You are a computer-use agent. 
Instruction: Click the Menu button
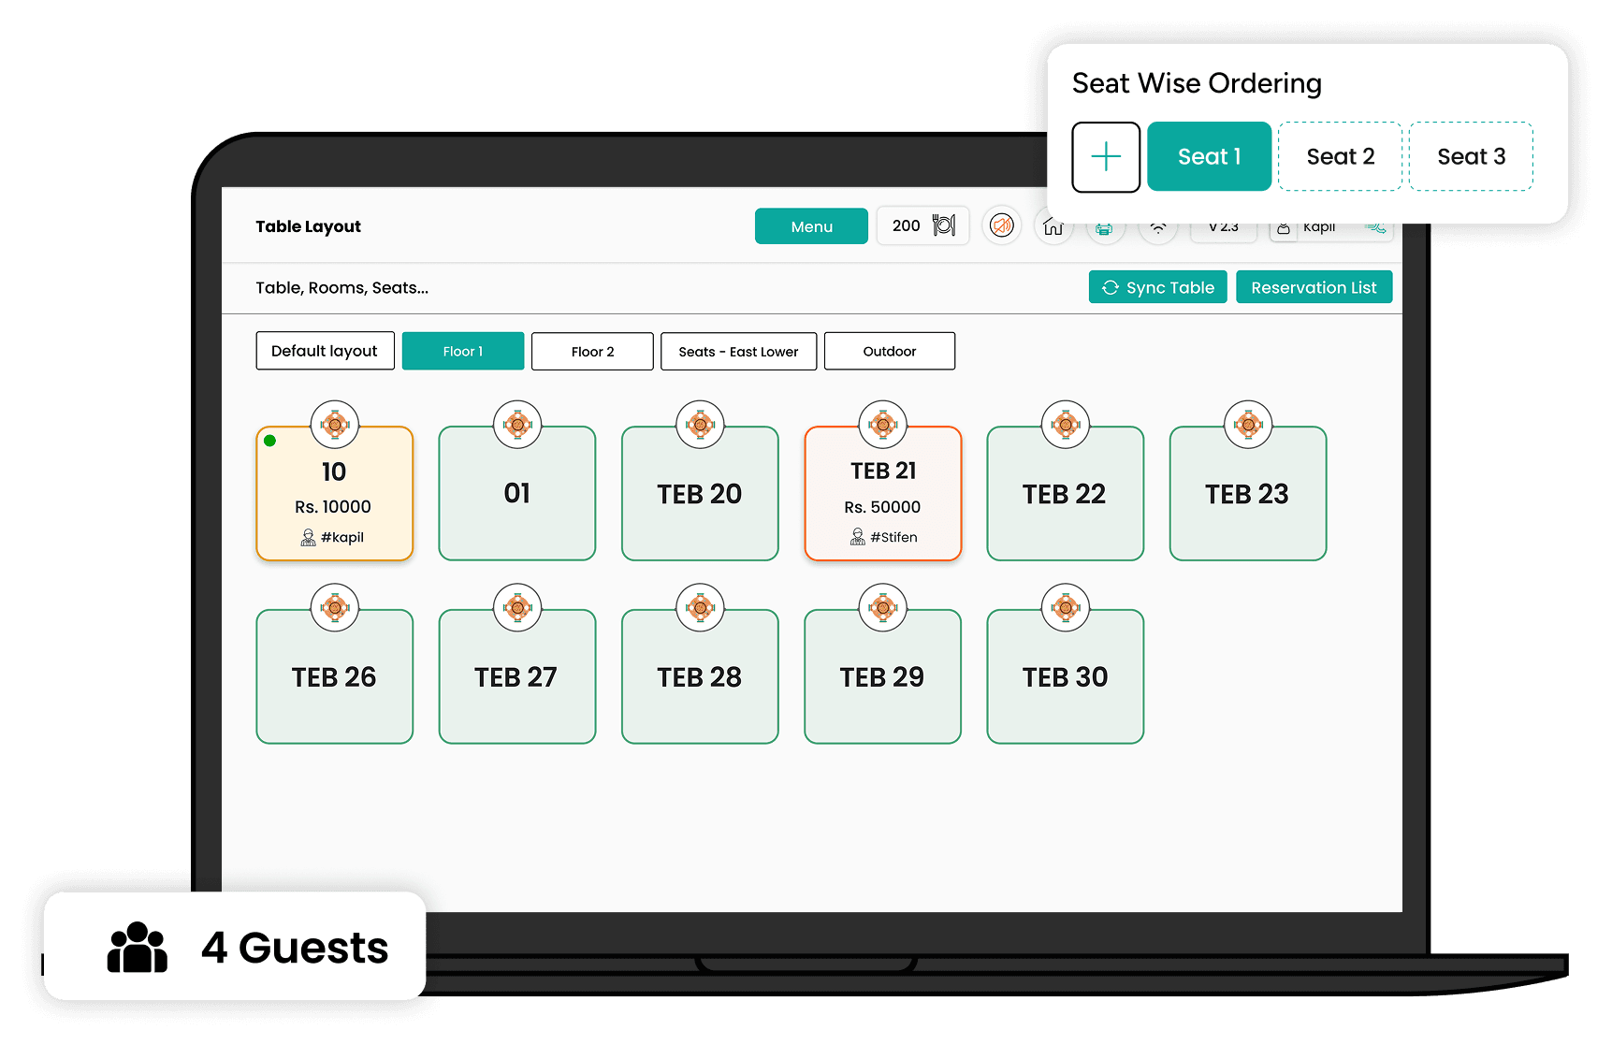(811, 226)
